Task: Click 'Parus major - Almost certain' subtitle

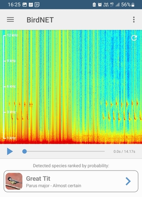Action: (54, 186)
